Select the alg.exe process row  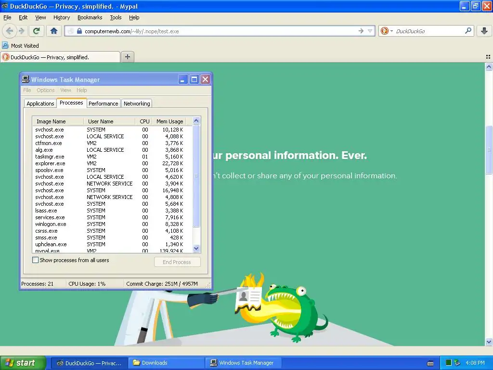(x=112, y=150)
